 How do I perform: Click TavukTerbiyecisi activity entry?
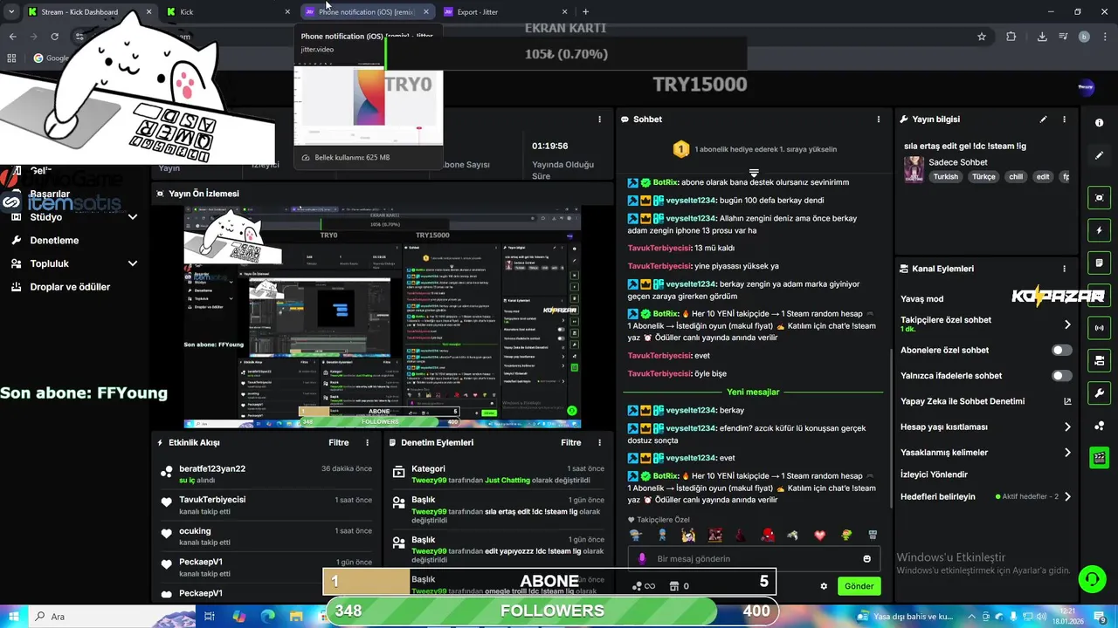coord(266,506)
